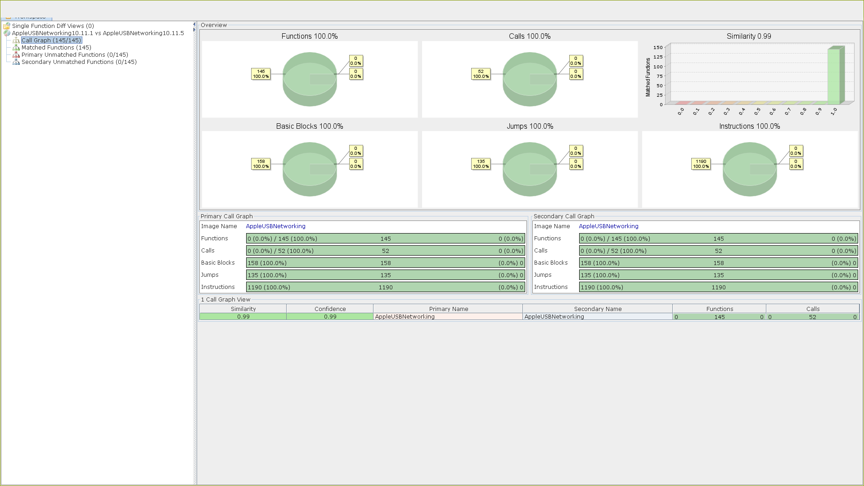Expand the workspace pane with the right arrow
This screenshot has width=864, height=486.
(x=194, y=30)
